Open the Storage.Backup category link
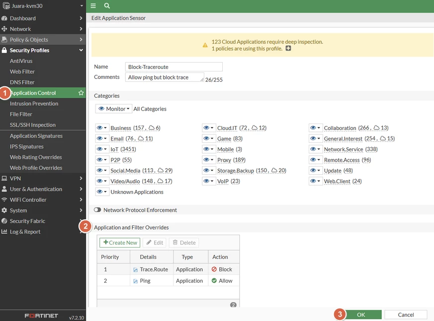 [236, 171]
